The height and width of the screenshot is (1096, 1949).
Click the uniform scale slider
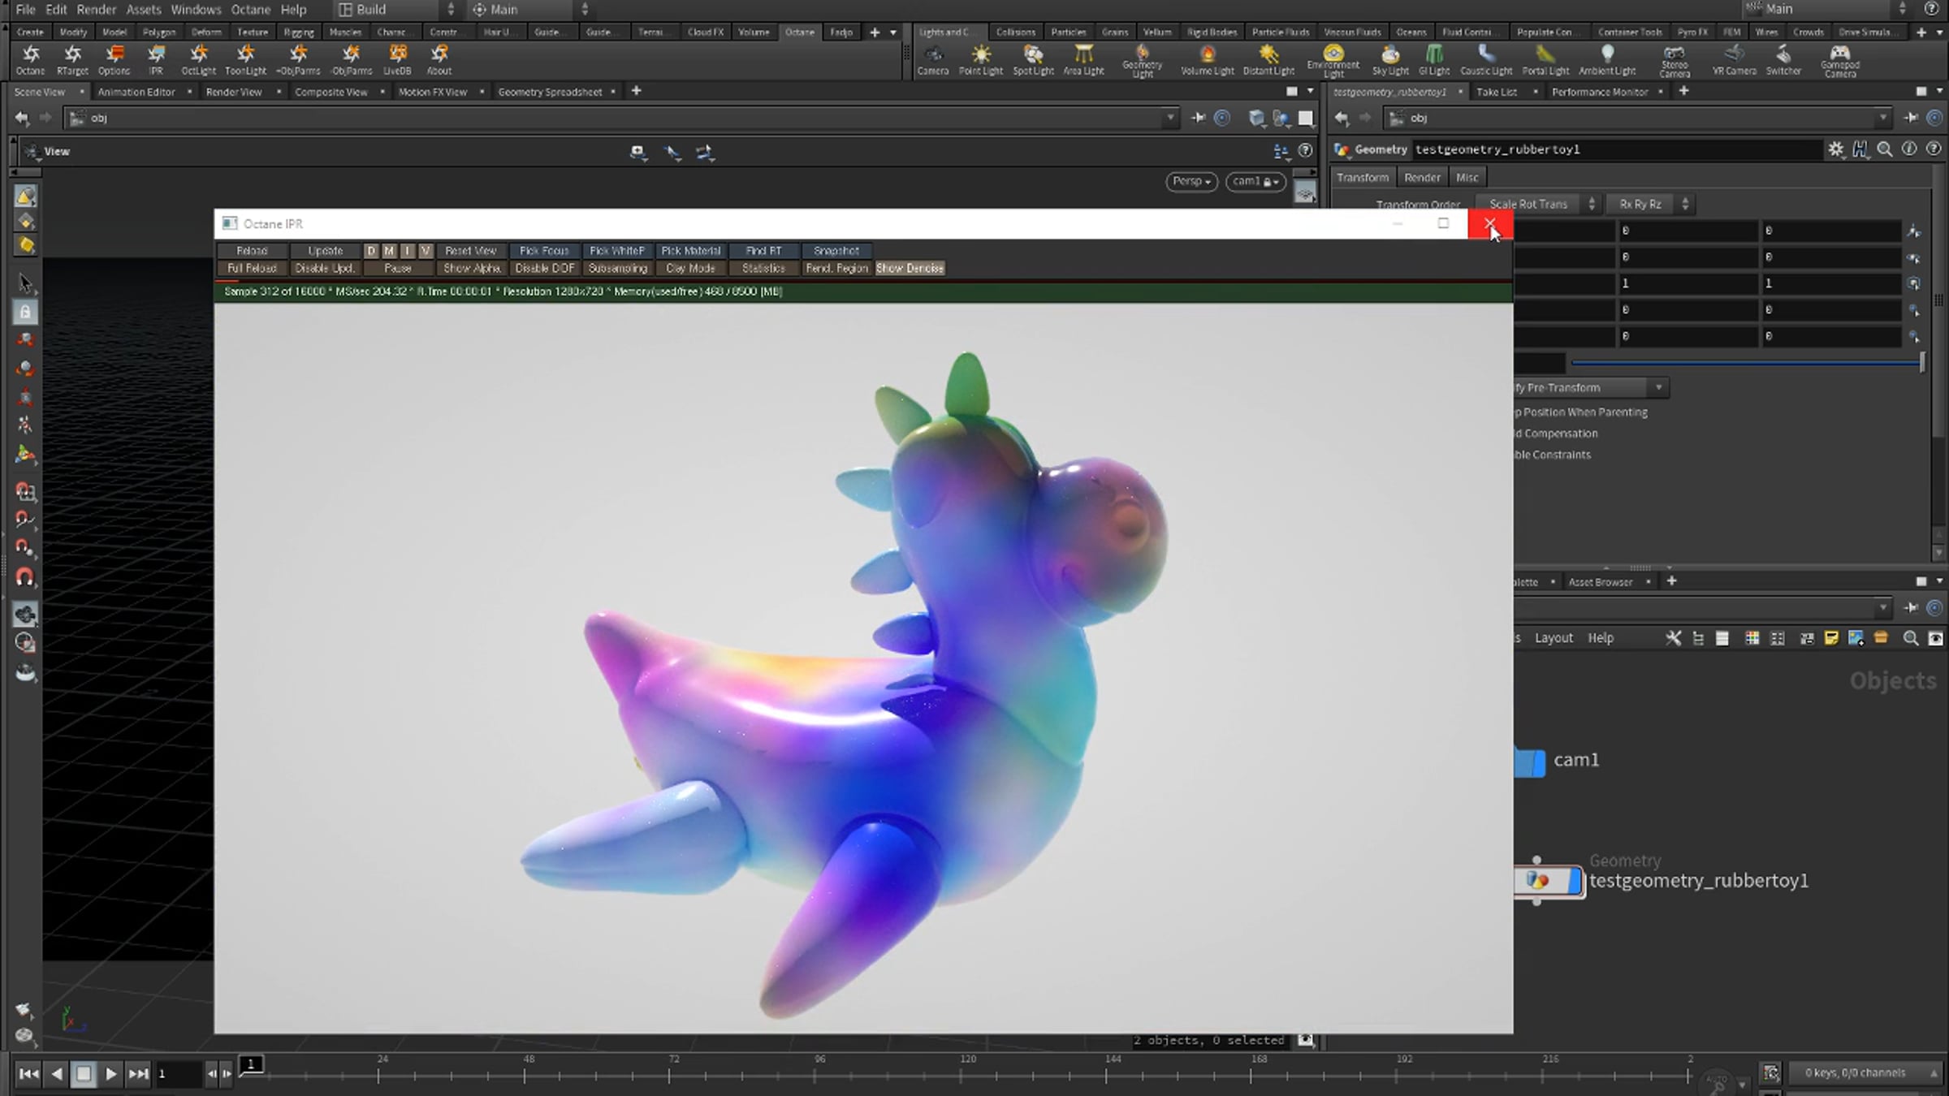tap(1746, 362)
